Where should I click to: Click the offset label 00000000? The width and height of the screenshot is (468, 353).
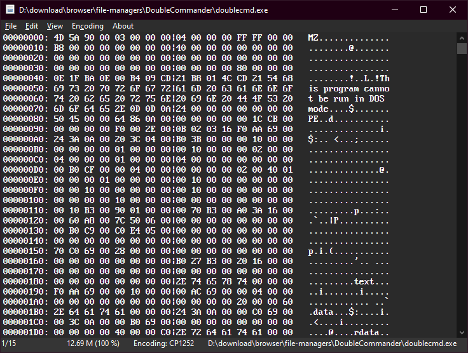pyautogui.click(x=23, y=38)
